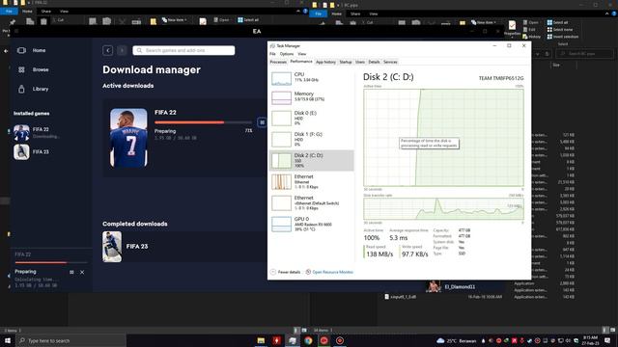
Task: Open Windows Start menu
Action: (x=8, y=340)
